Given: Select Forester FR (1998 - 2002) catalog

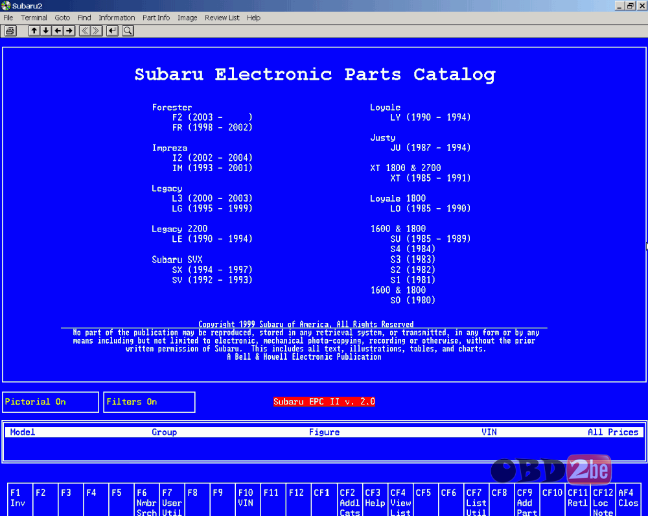Looking at the screenshot, I should 213,127.
